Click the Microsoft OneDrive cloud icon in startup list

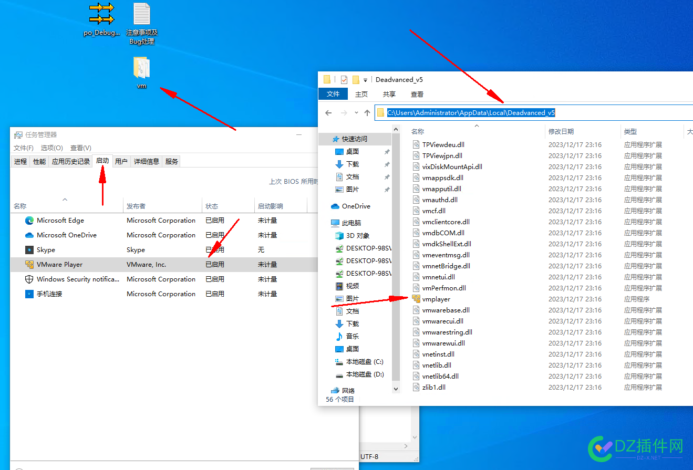pos(29,235)
